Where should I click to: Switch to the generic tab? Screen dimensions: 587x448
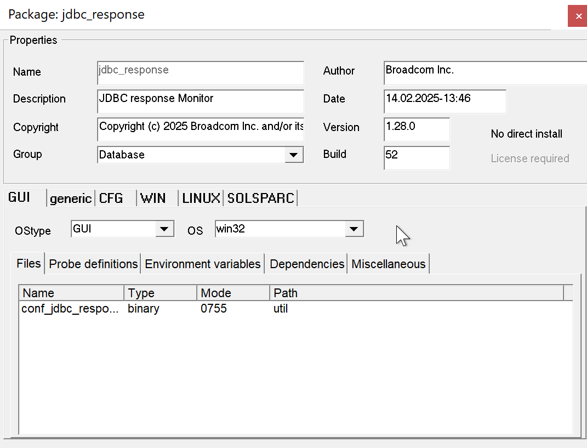tap(71, 199)
